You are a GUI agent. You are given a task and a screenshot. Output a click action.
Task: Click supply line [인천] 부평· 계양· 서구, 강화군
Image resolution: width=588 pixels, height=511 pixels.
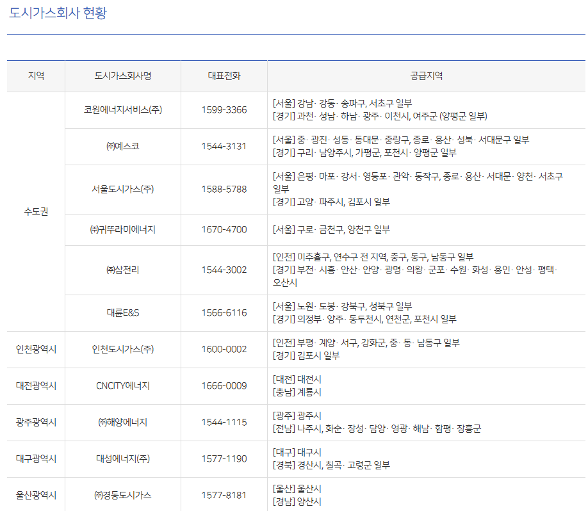(366, 343)
